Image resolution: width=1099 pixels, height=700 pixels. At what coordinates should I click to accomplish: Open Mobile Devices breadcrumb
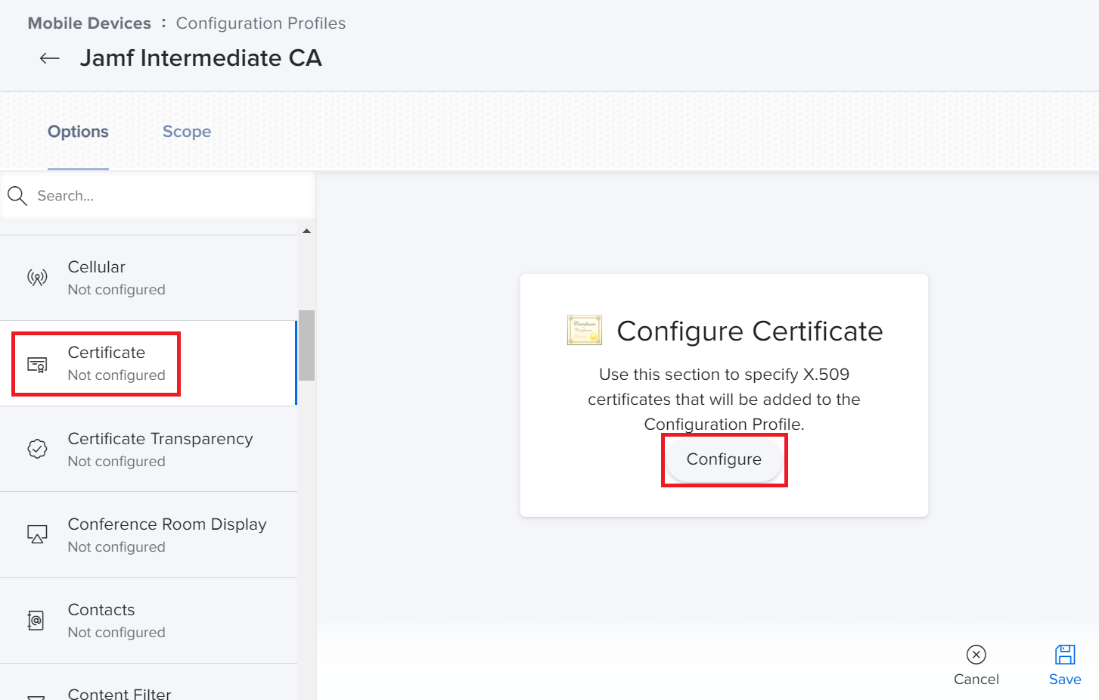89,23
